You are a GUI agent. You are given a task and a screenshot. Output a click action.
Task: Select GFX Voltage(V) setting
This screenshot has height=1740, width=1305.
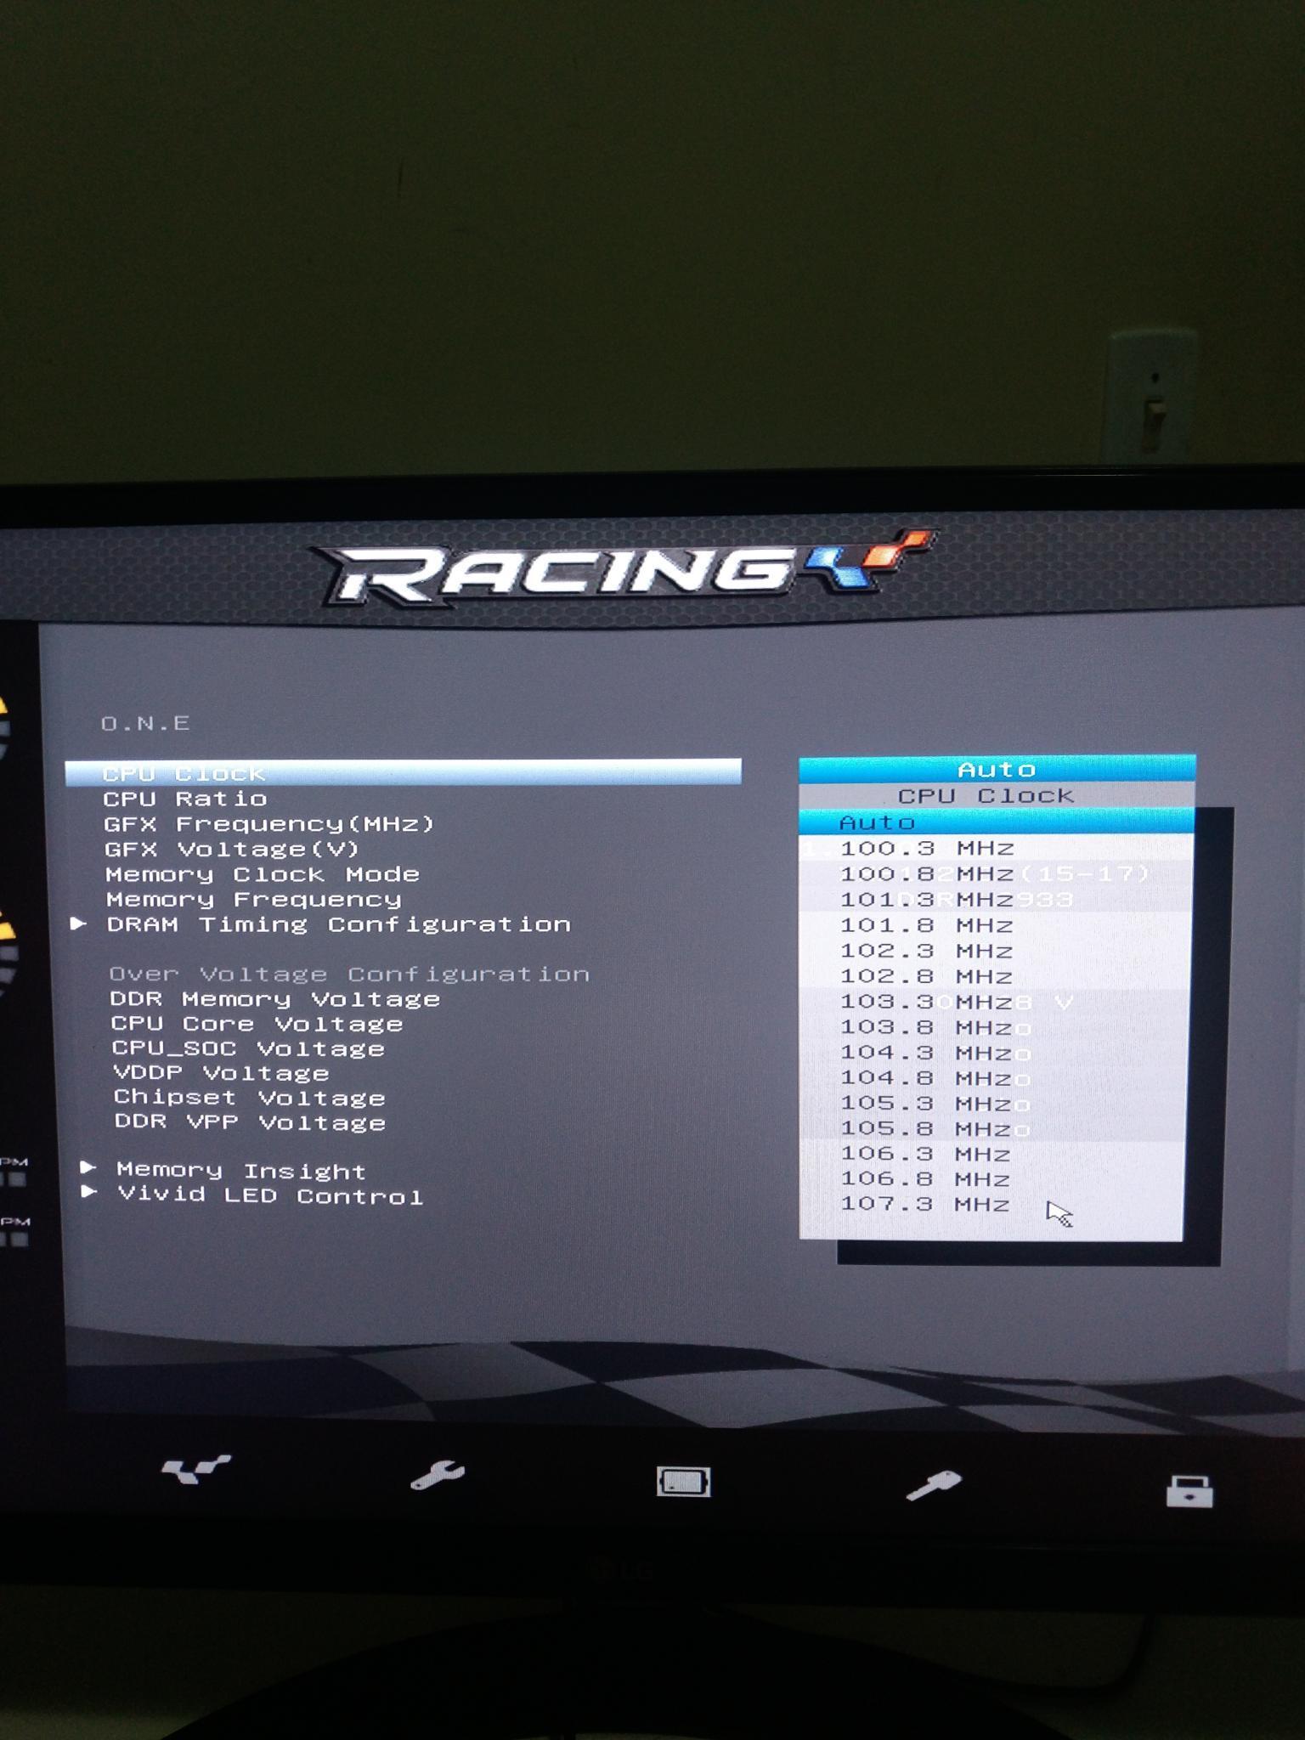pos(232,849)
